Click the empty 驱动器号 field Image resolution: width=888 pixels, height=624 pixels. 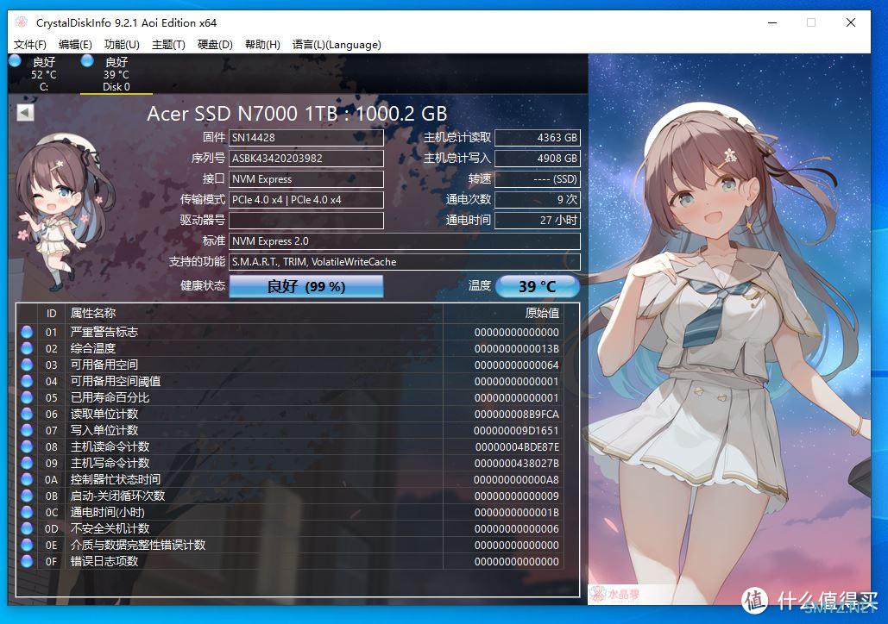point(306,220)
